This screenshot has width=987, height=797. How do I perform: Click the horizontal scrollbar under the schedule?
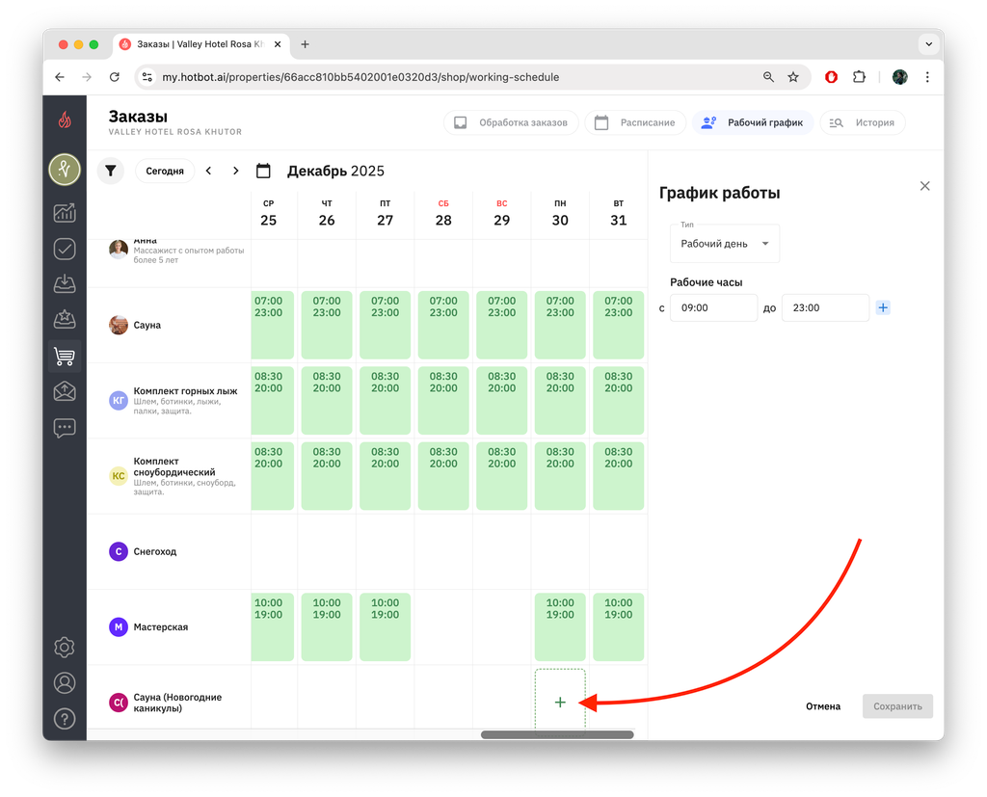pos(557,734)
